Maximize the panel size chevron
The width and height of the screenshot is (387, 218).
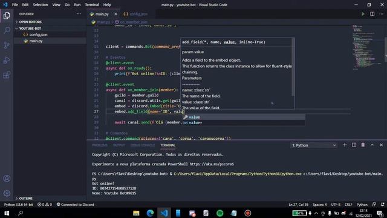point(372,145)
